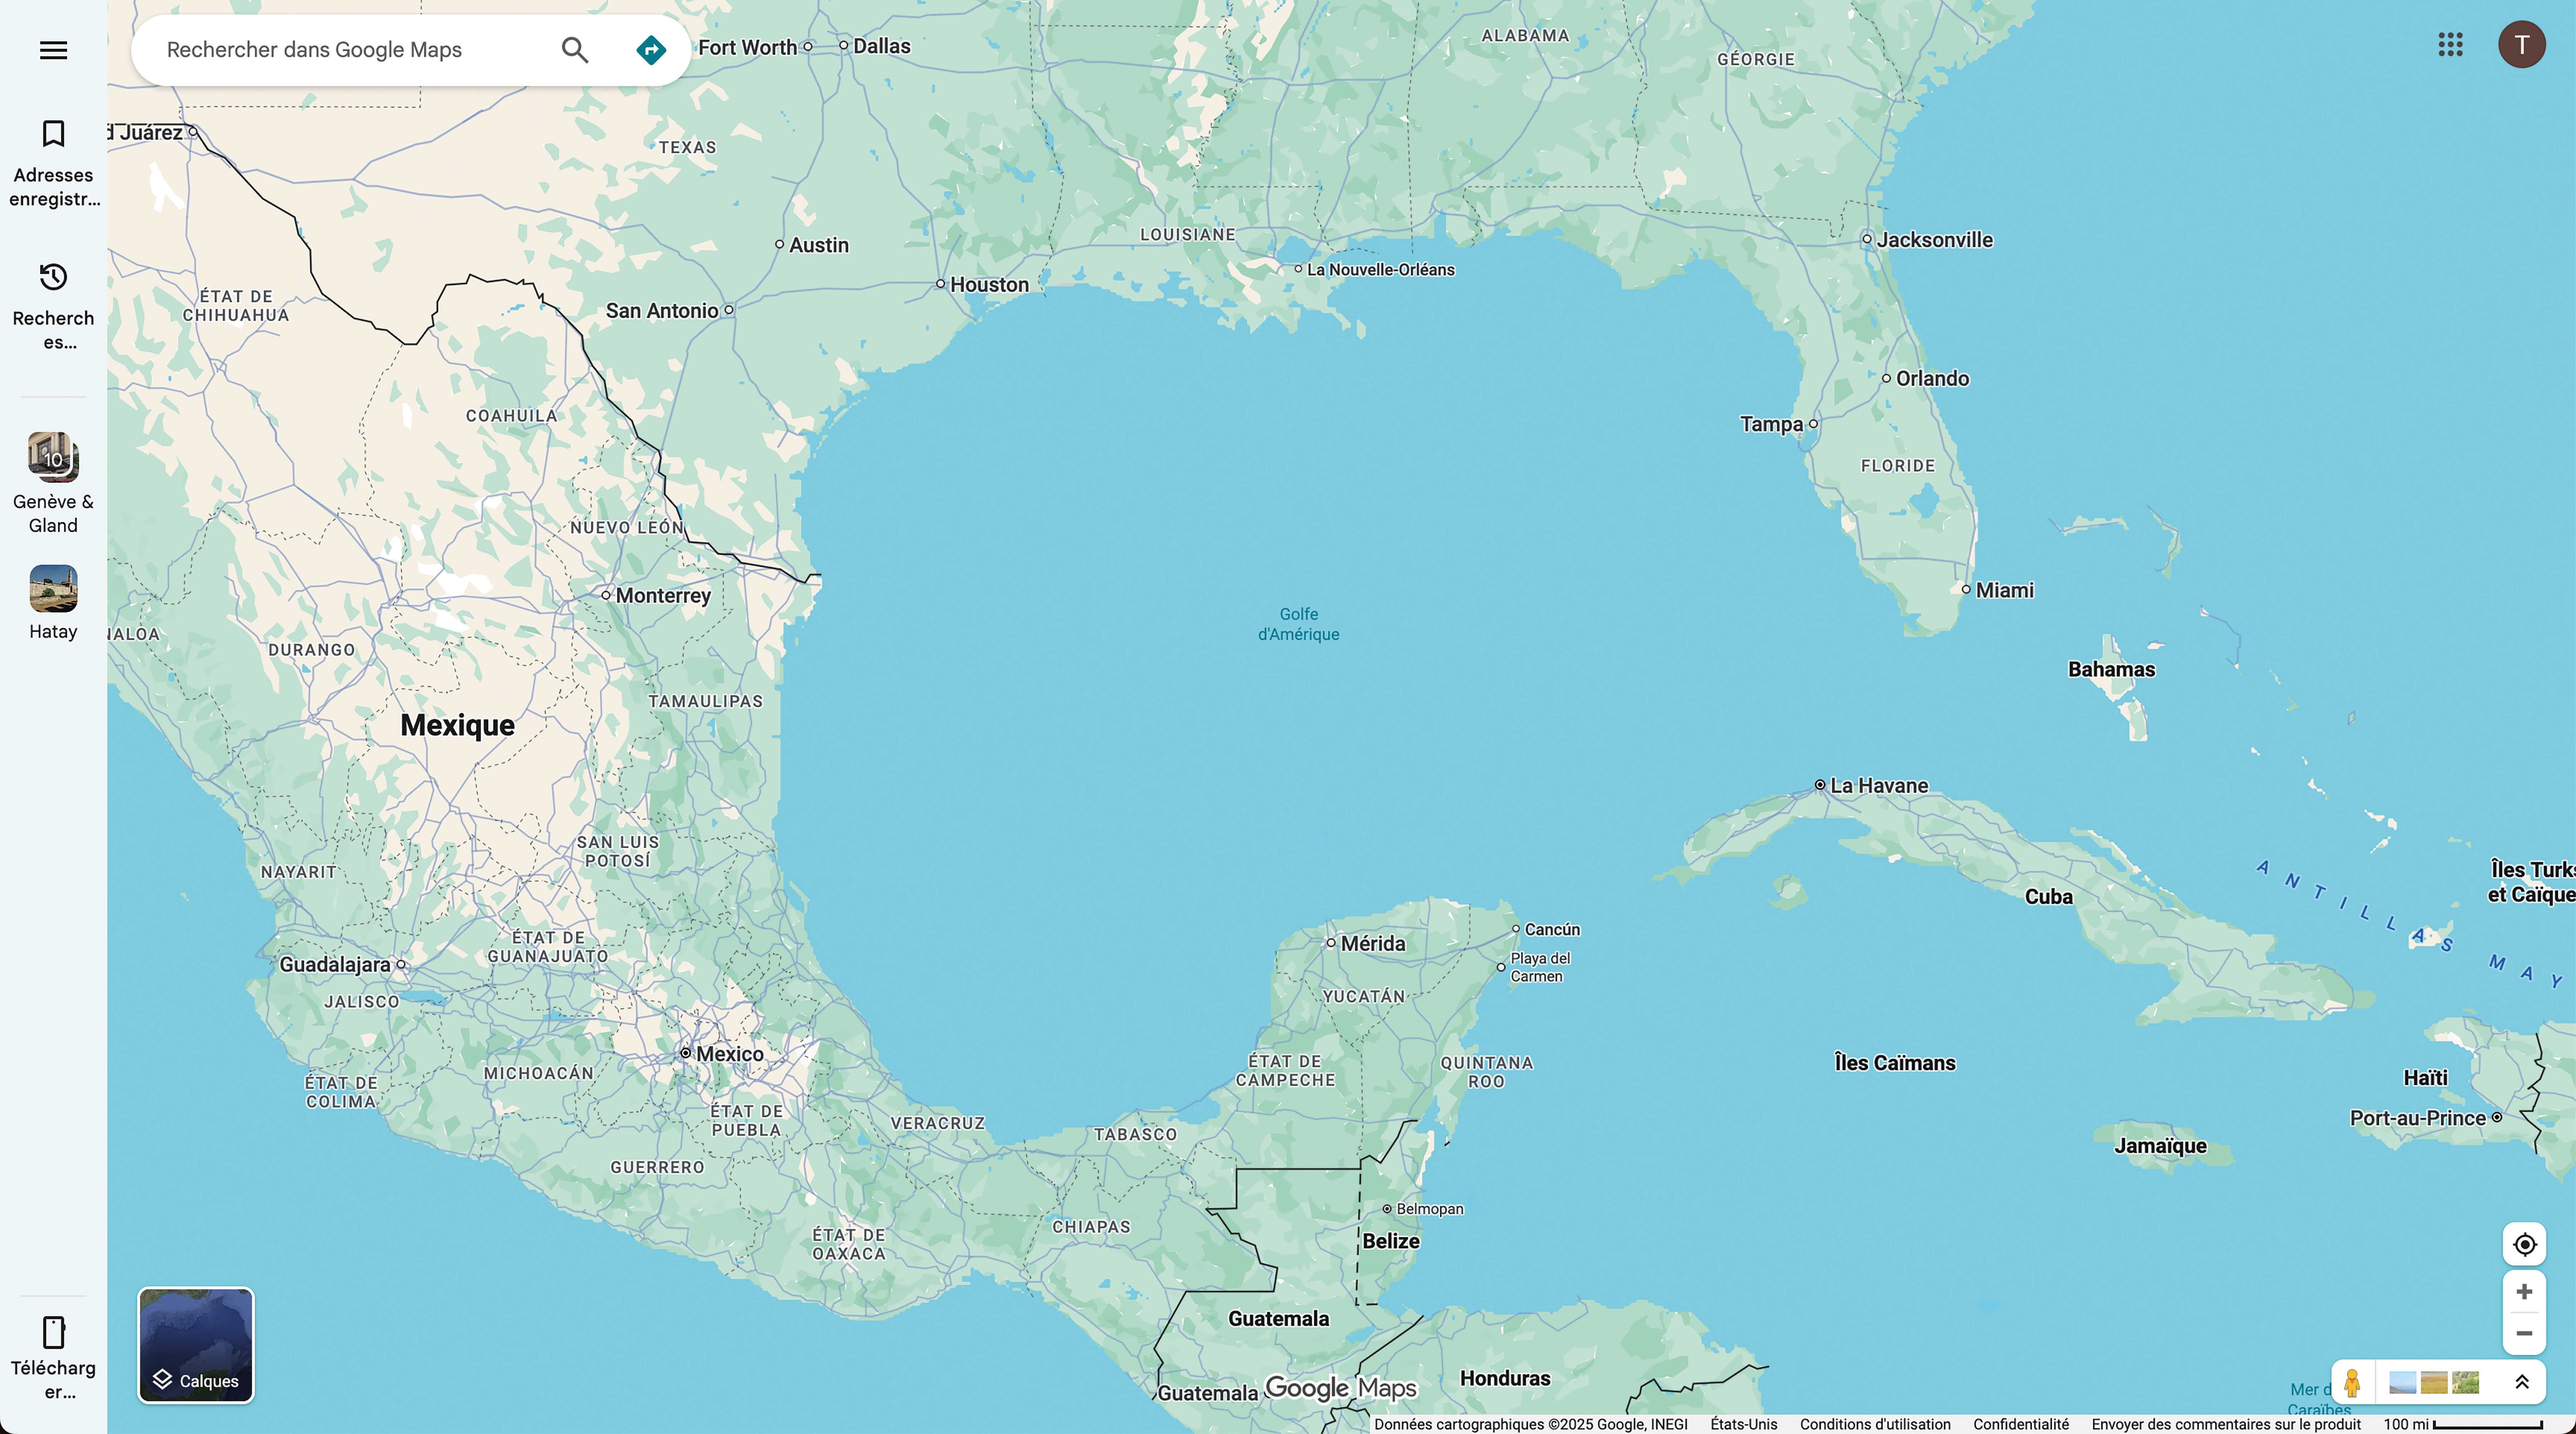Open the Calques layers switcher
The image size is (2576, 1434).
[x=196, y=1345]
